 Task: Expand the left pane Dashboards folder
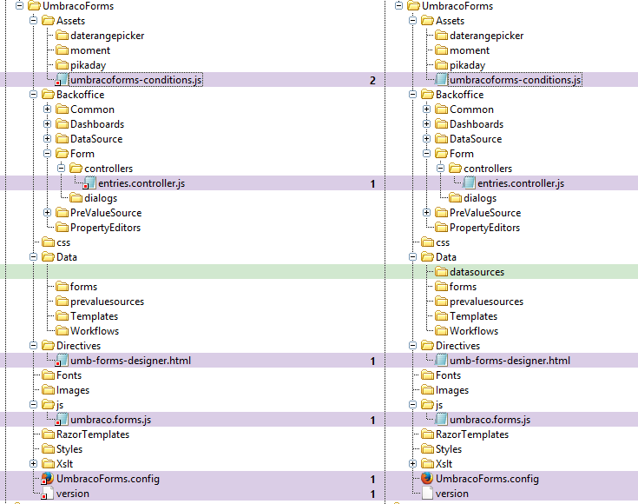tap(47, 124)
